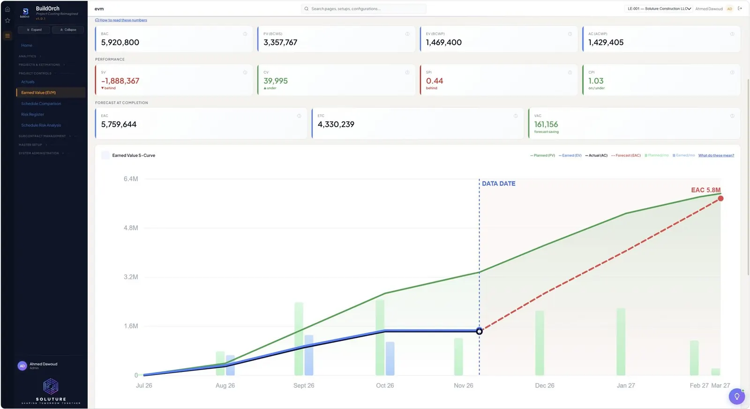Toggle the hamburger menu icon
Viewport: 750px width, 409px height.
click(7, 36)
